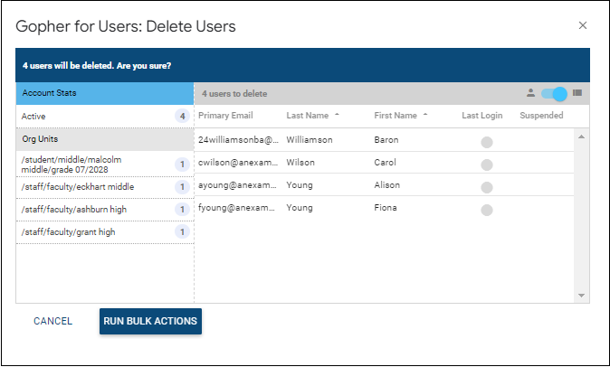This screenshot has width=610, height=367.
Task: Click last name Wilson in the table
Action: 300,163
